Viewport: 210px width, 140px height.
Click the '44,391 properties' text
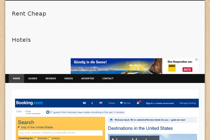pos(33,113)
